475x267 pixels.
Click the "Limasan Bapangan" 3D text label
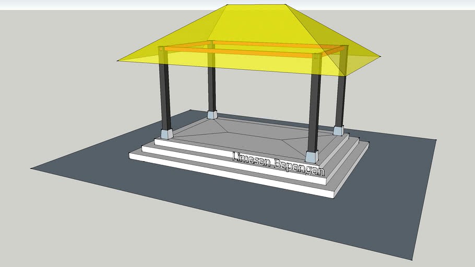click(x=278, y=163)
